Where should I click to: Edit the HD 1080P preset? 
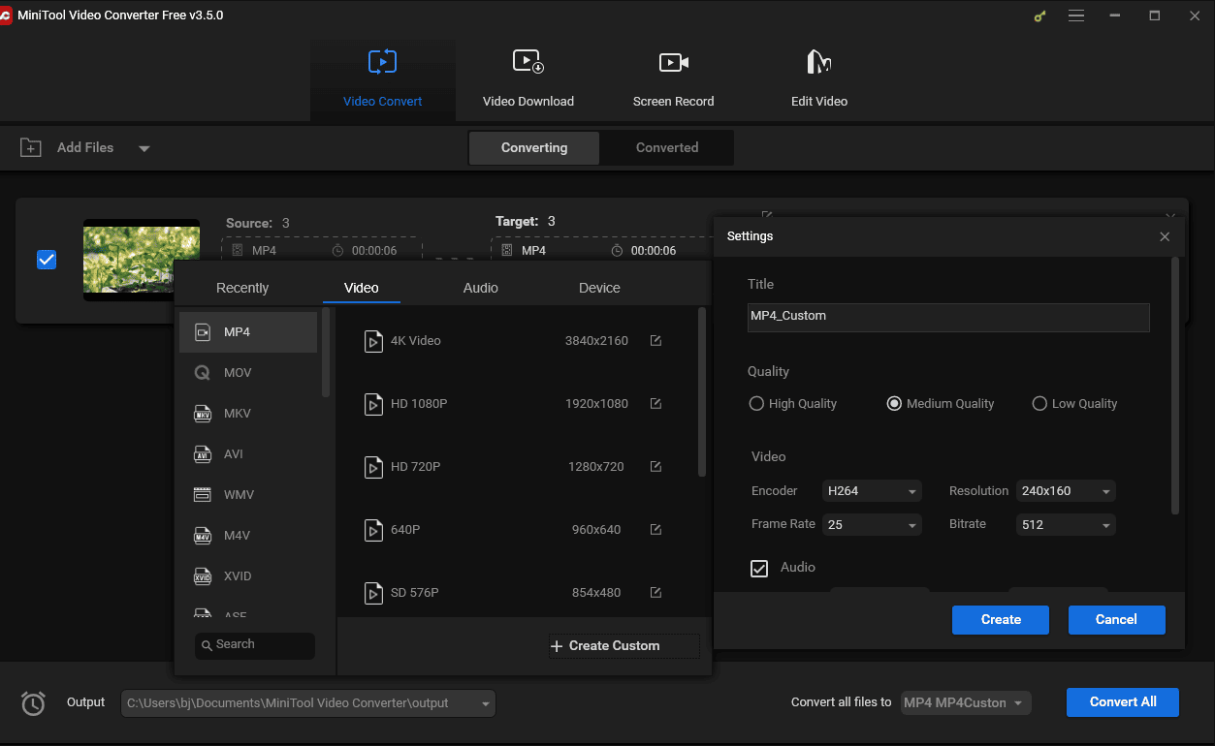point(655,404)
